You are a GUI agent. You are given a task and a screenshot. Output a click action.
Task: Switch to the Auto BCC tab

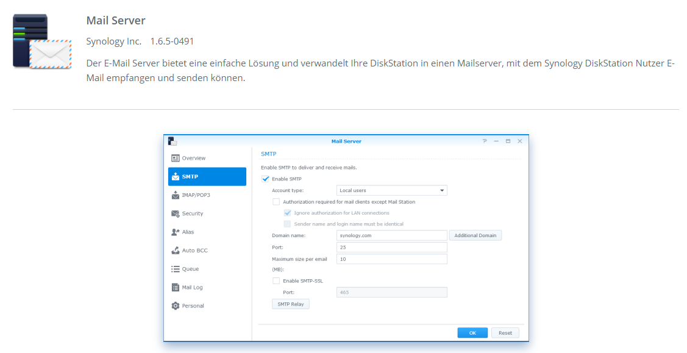coord(207,251)
